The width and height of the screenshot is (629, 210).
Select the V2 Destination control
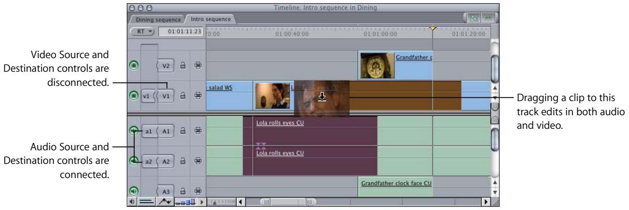pos(165,67)
